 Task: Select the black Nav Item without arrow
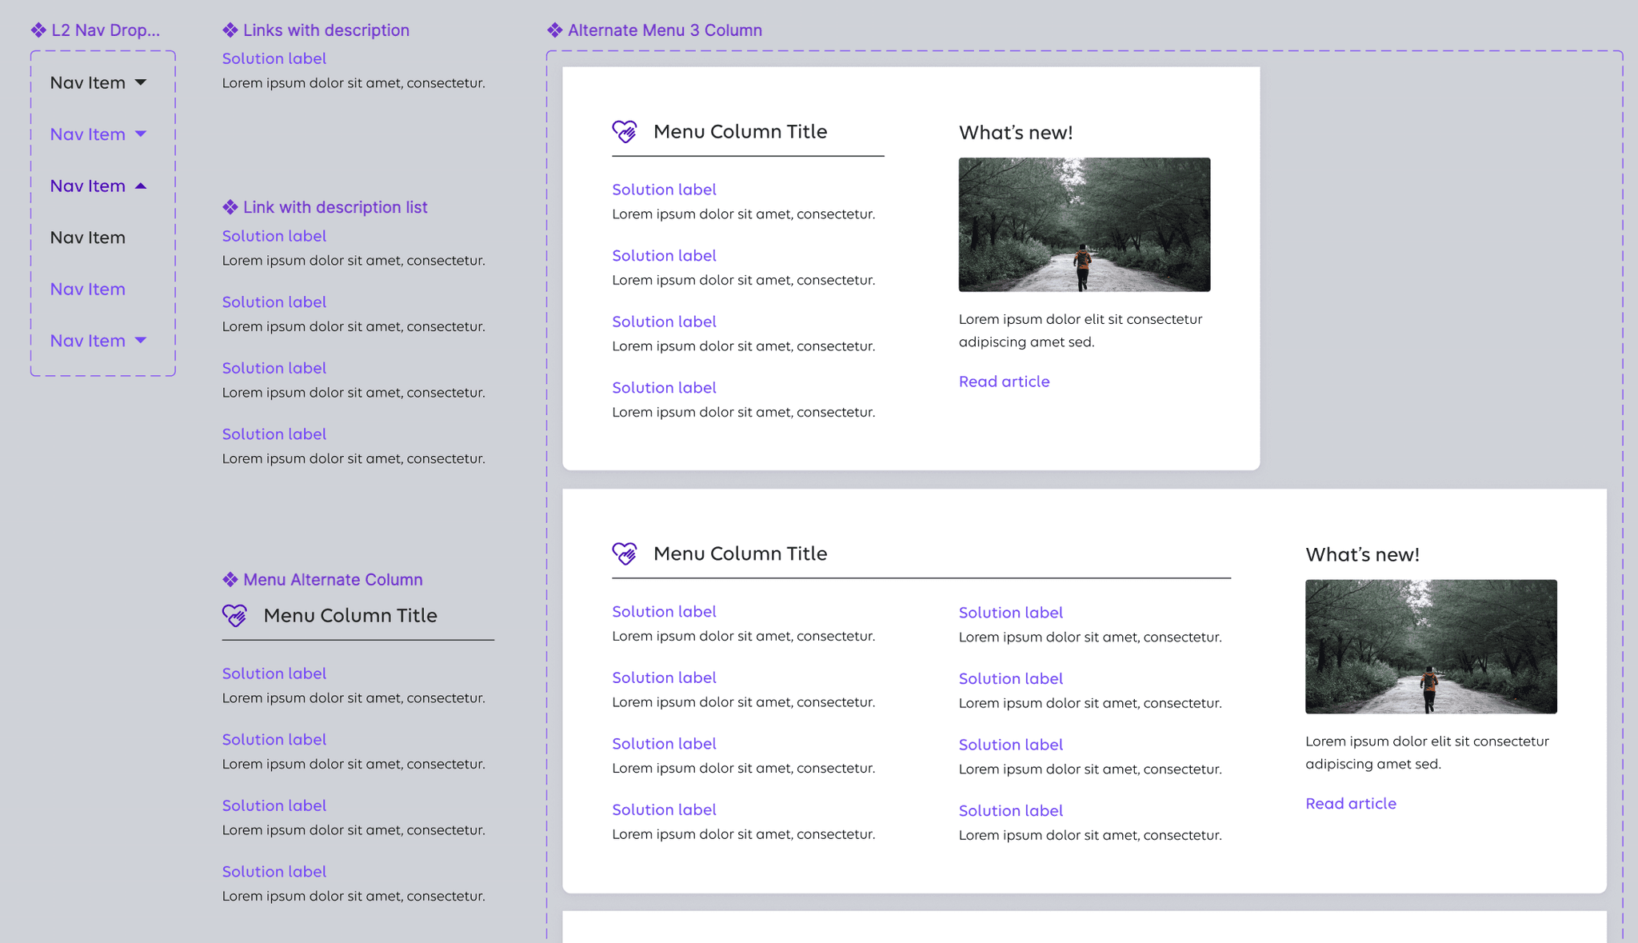(x=88, y=238)
